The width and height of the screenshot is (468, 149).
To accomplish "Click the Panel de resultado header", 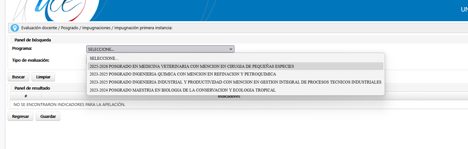I will pos(32,88).
